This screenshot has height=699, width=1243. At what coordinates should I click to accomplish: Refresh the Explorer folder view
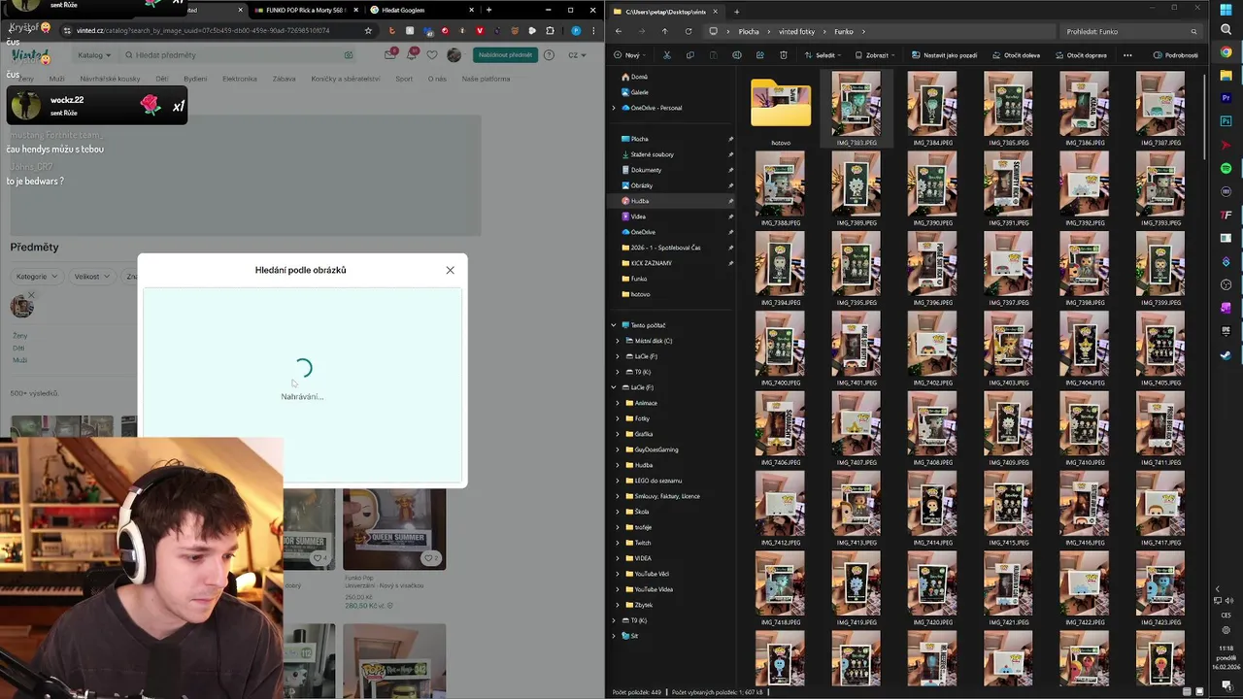(x=689, y=31)
